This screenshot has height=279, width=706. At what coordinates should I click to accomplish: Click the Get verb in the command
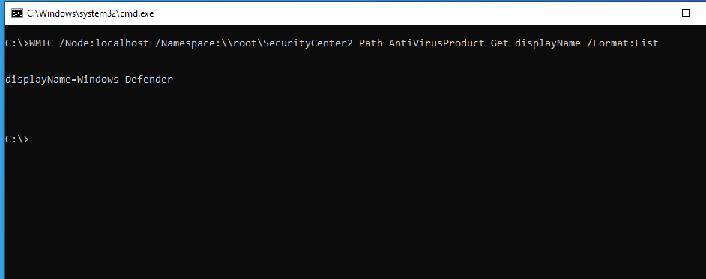pos(500,43)
